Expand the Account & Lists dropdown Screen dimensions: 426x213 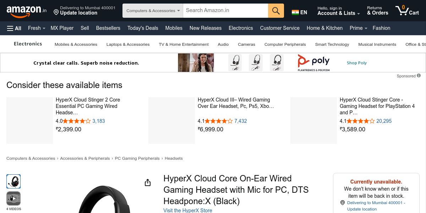pos(338,13)
